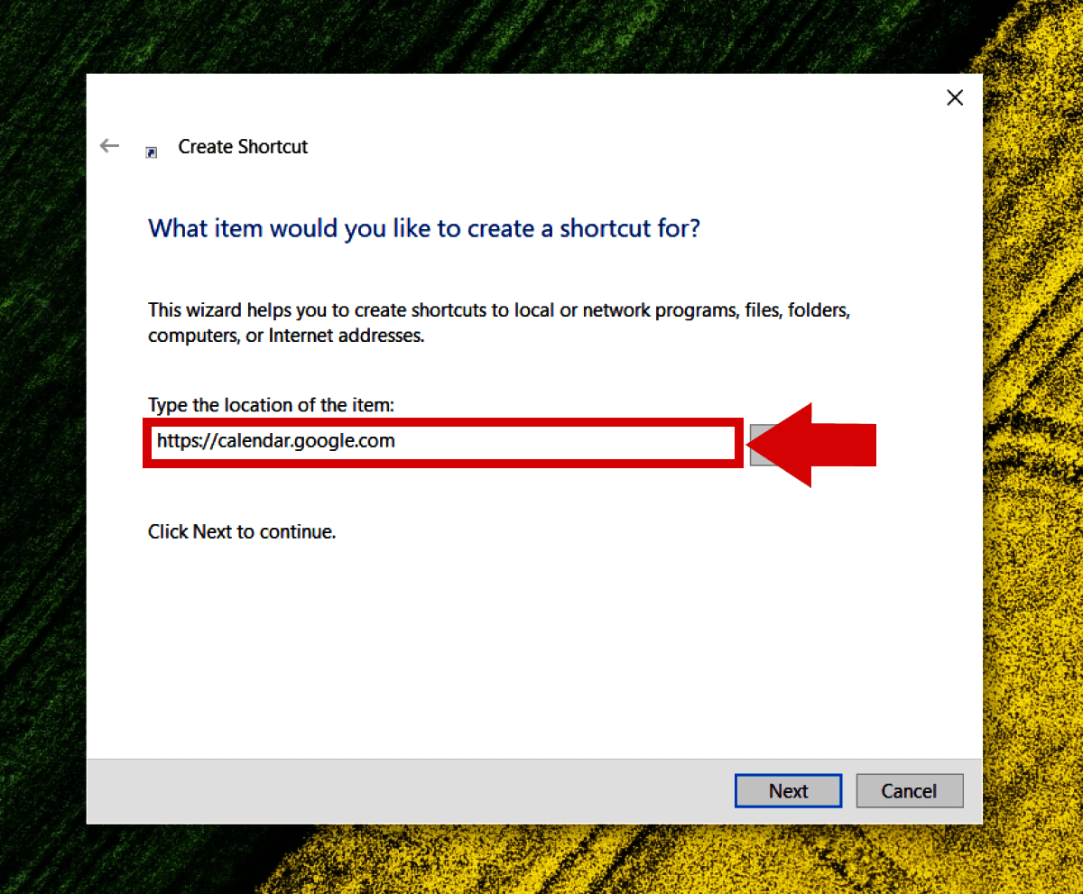The height and width of the screenshot is (894, 1083).
Task: Click the back arrow in the wizard
Action: [109, 146]
